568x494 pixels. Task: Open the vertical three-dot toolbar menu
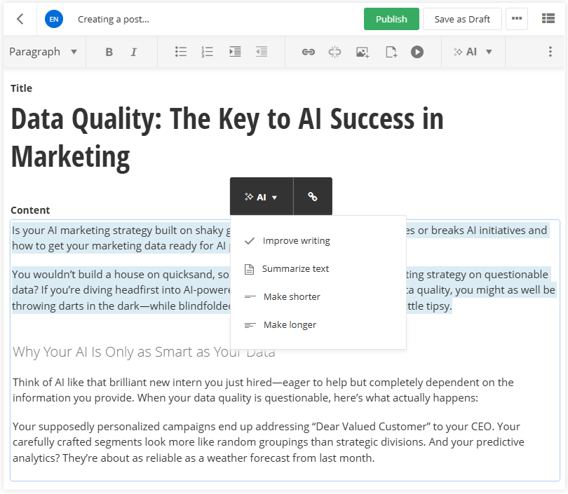(x=550, y=52)
